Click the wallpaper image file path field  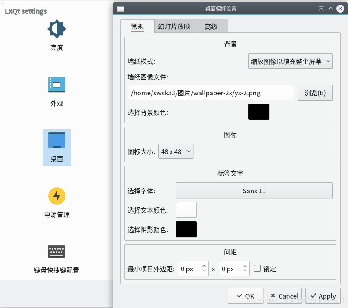(x=211, y=93)
